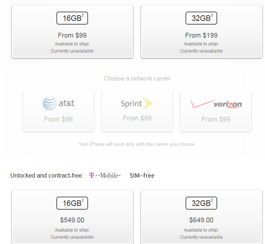Viewport: 265px width, 244px height.
Task: Select Sprint as the network carrier
Action: coord(137,111)
